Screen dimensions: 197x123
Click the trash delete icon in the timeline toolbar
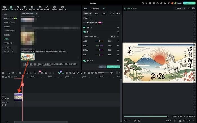[x=20, y=73]
